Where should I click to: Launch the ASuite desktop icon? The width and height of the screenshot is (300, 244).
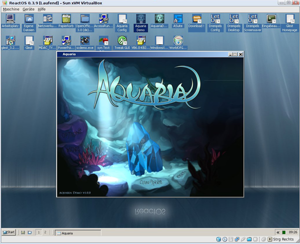pos(177,19)
